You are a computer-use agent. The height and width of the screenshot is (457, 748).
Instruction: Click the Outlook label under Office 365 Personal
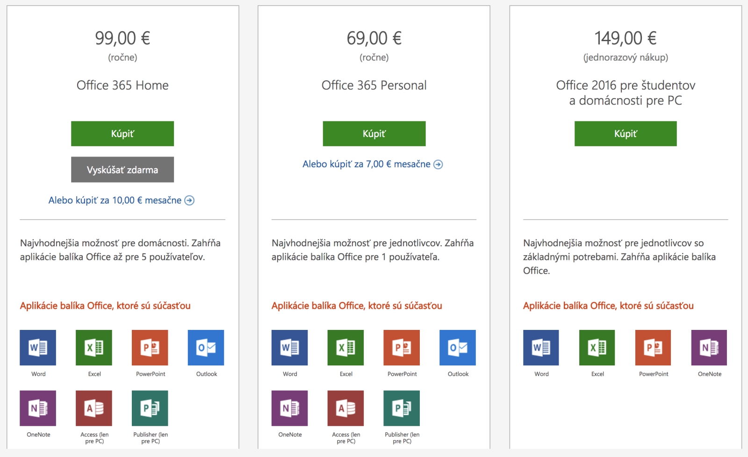point(458,374)
